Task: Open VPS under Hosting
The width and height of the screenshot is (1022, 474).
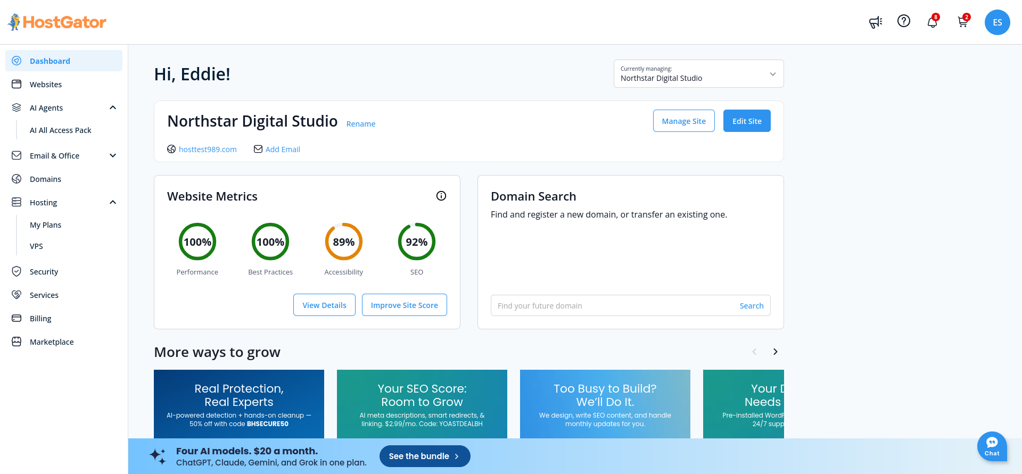Action: click(x=36, y=246)
